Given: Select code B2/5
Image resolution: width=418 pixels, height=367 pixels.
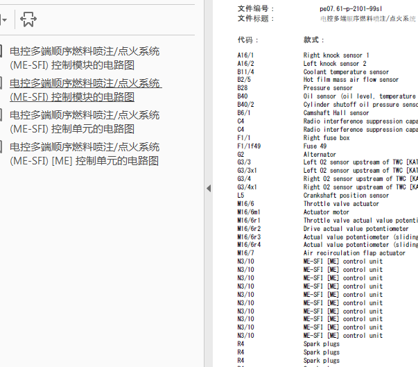Looking at the screenshot, I should coord(244,80).
